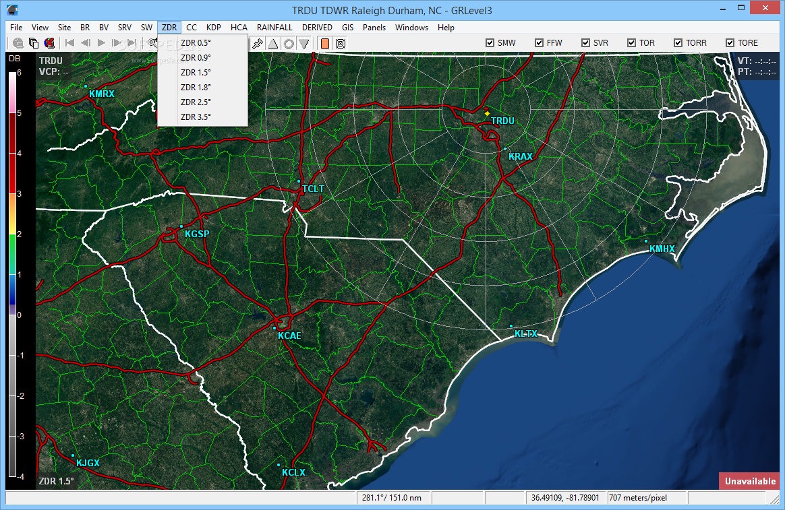Jump to first frame of loop
Screen dimensions: 785x510
click(x=69, y=43)
